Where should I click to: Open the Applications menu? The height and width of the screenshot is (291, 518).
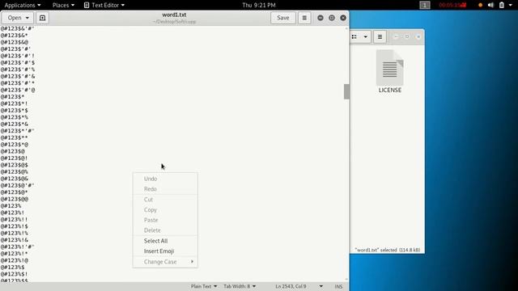[23, 5]
